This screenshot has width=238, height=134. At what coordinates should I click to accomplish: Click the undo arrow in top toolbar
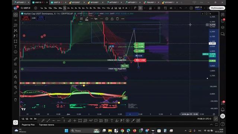[180, 8]
